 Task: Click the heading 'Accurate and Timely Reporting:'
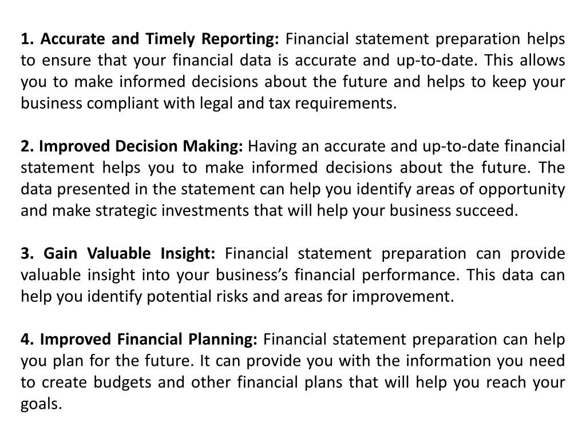point(160,39)
